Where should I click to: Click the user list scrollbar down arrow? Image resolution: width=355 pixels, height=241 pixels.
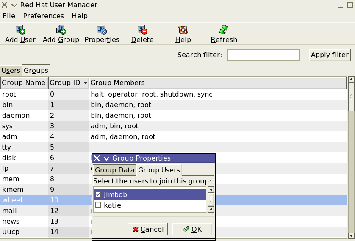tap(211, 209)
